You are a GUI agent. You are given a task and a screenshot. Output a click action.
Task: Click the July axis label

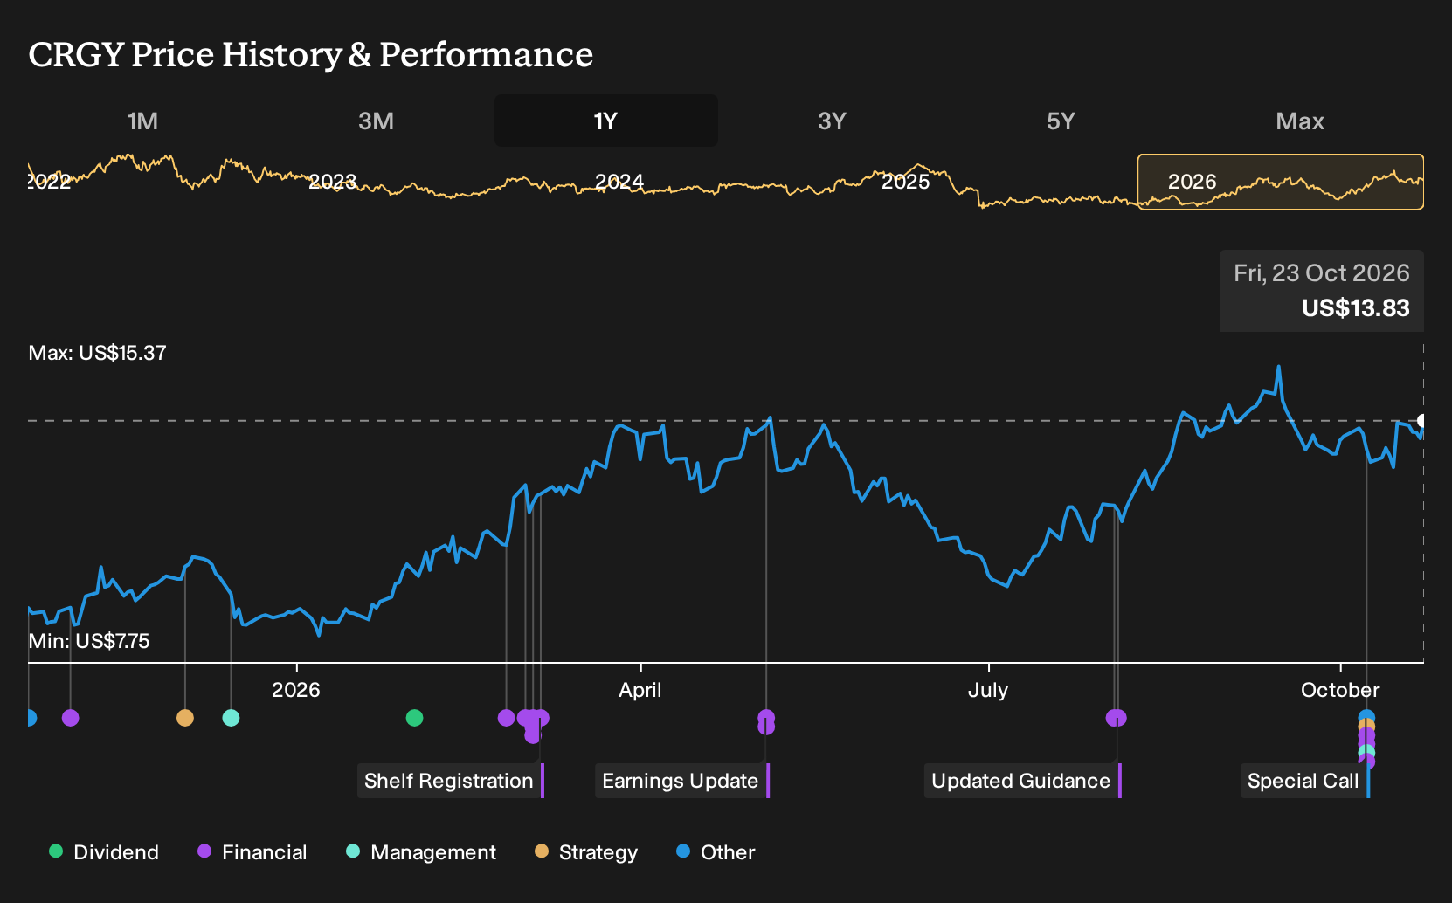tap(988, 690)
